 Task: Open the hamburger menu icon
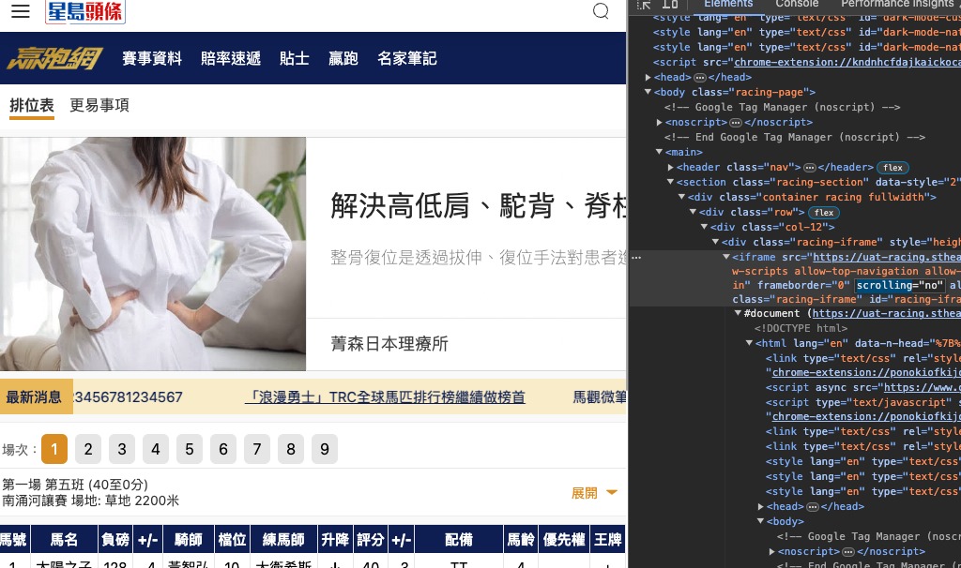click(x=21, y=11)
